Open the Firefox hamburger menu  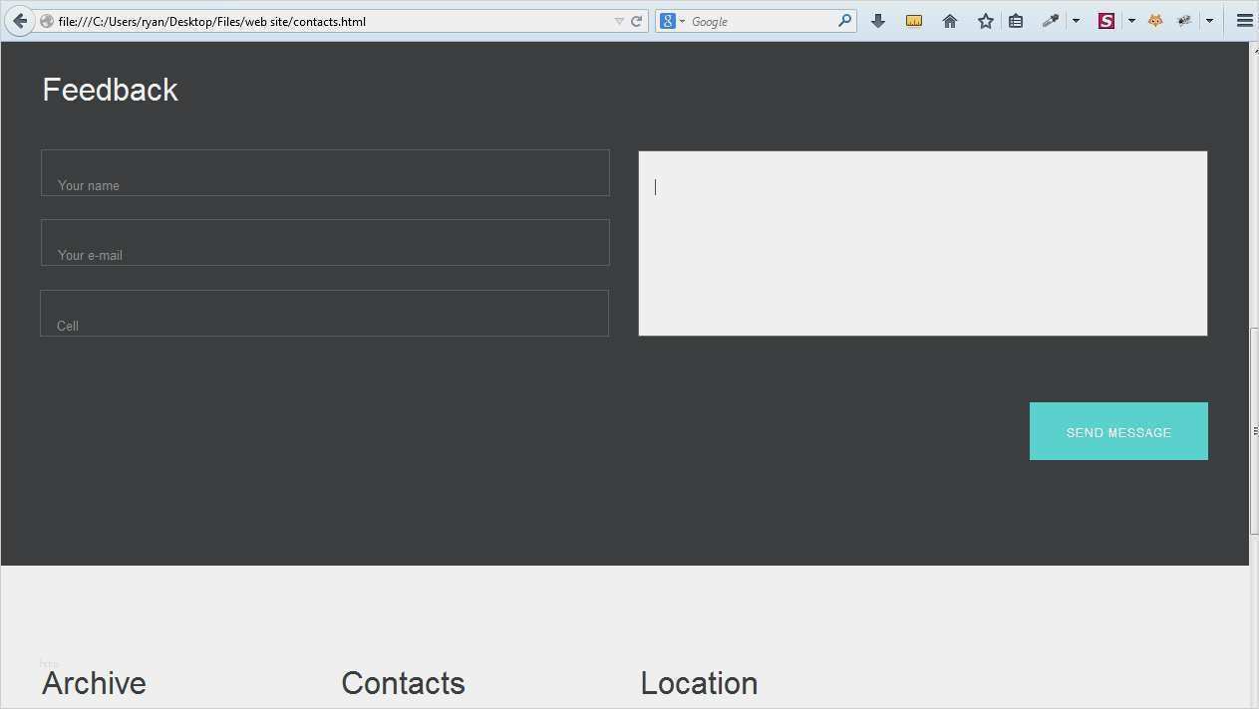point(1244,21)
